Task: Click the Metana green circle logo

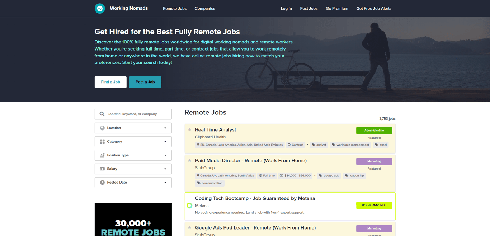Action: click(189, 206)
